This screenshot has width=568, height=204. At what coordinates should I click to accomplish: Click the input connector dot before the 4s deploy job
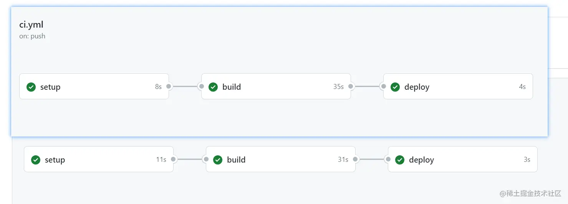pos(384,86)
